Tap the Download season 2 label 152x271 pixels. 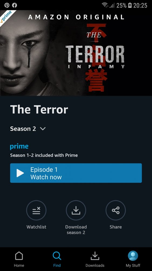tap(76, 230)
